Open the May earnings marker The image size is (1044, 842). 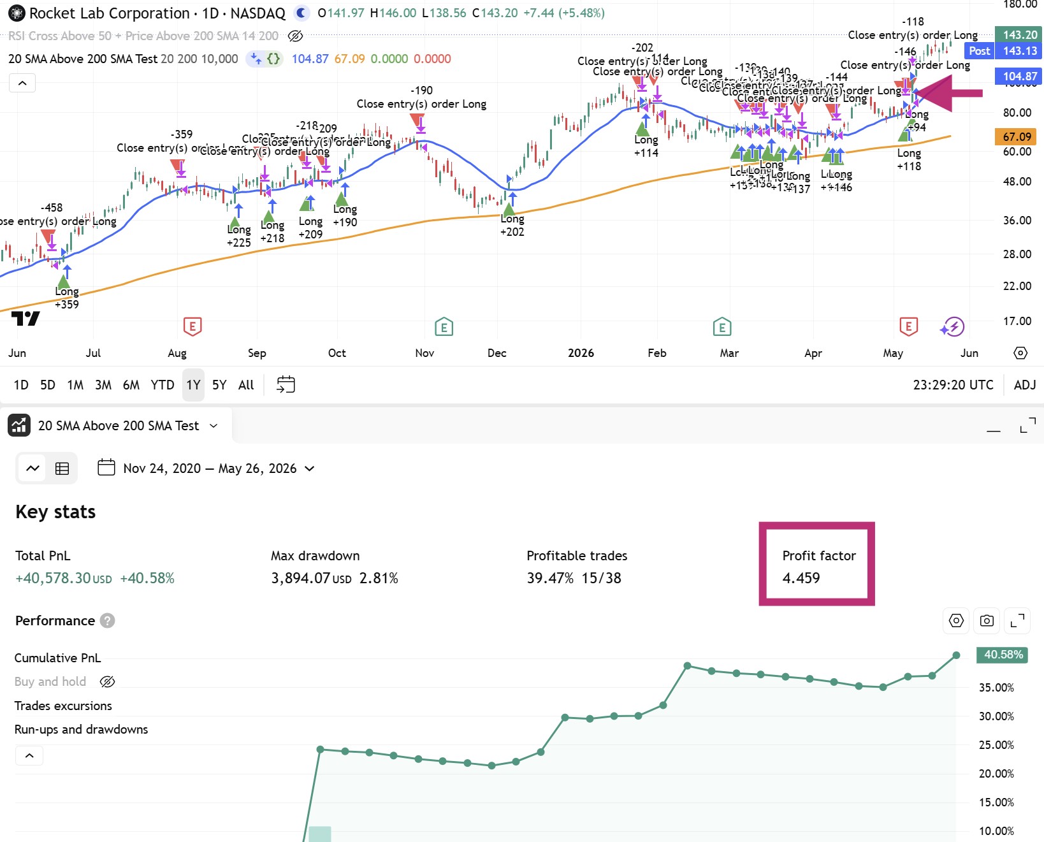point(908,326)
